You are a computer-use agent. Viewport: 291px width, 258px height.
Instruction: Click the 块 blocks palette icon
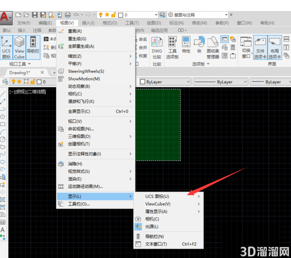pos(199,45)
